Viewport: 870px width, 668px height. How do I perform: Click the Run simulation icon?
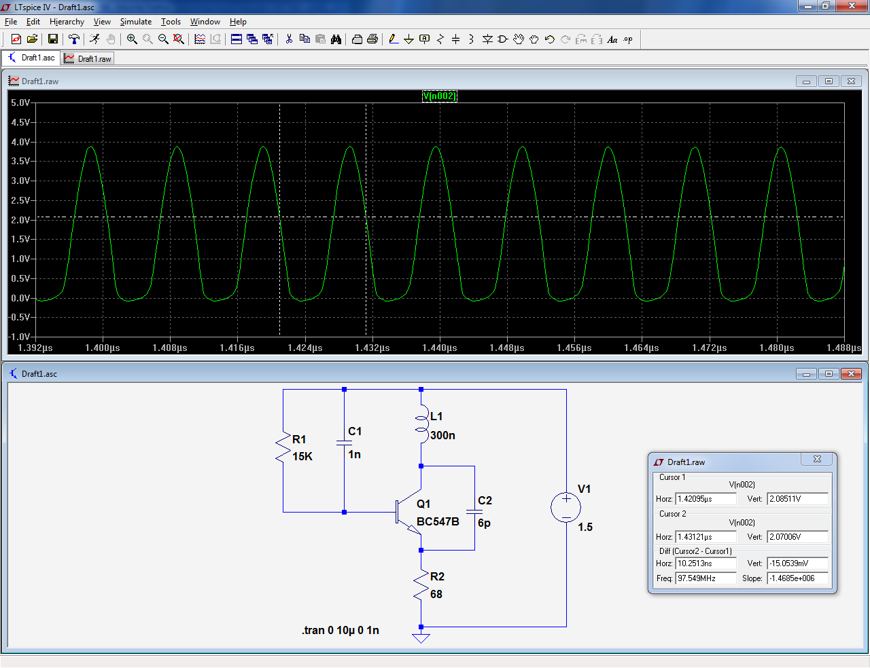(x=94, y=39)
